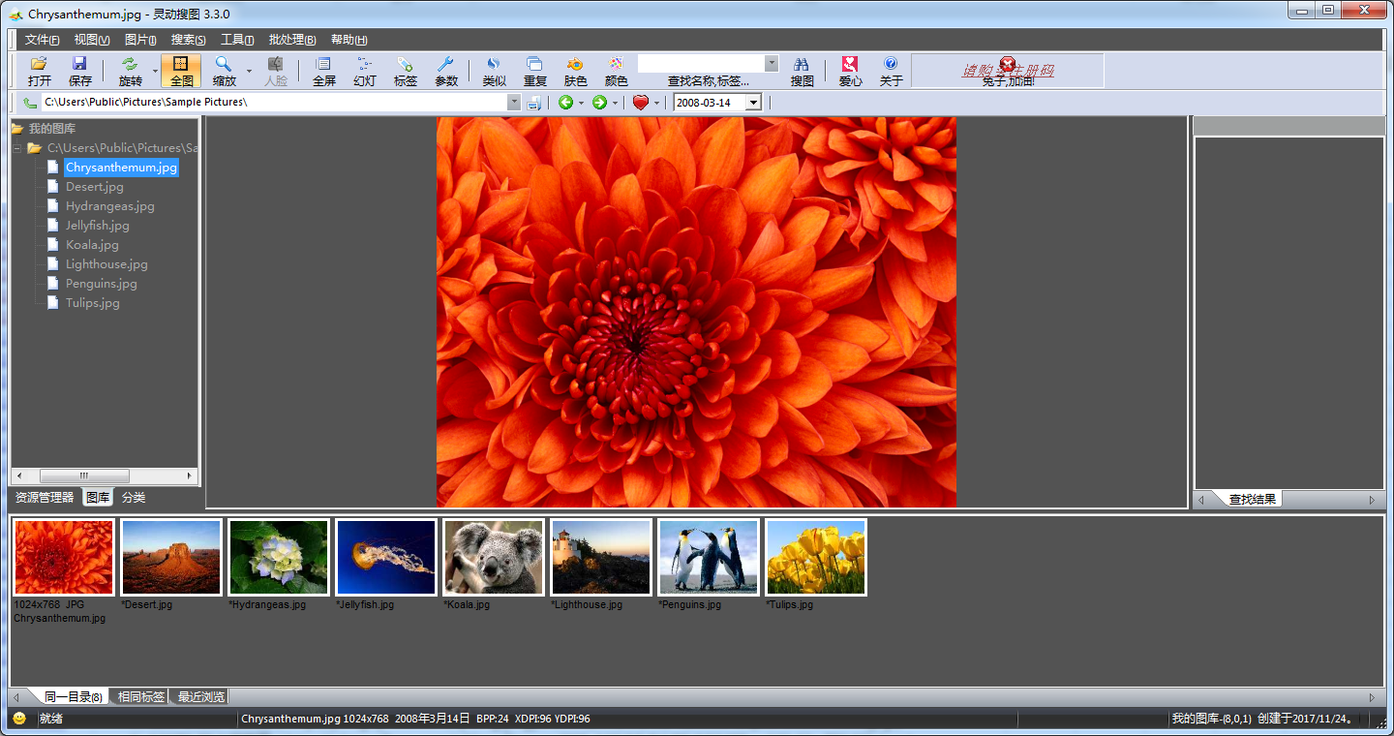Open the 2008-03-14 date dropdown
This screenshot has width=1394, height=736.
(753, 103)
